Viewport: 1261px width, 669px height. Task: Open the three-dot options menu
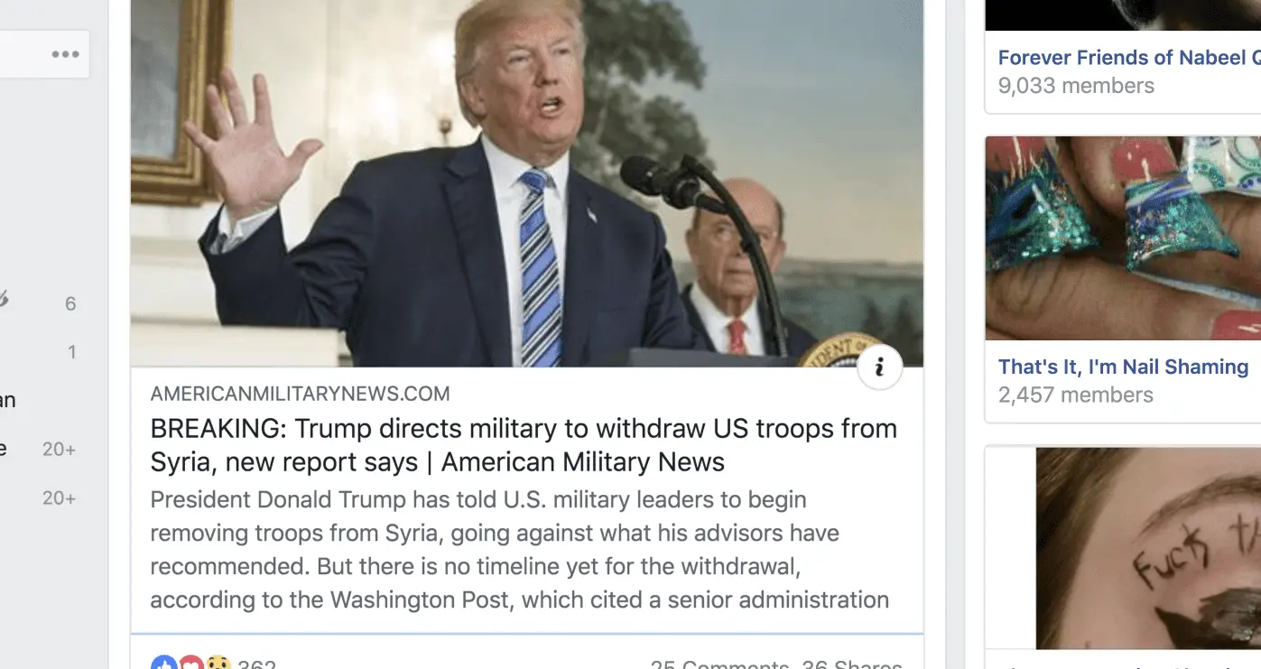[x=65, y=54]
